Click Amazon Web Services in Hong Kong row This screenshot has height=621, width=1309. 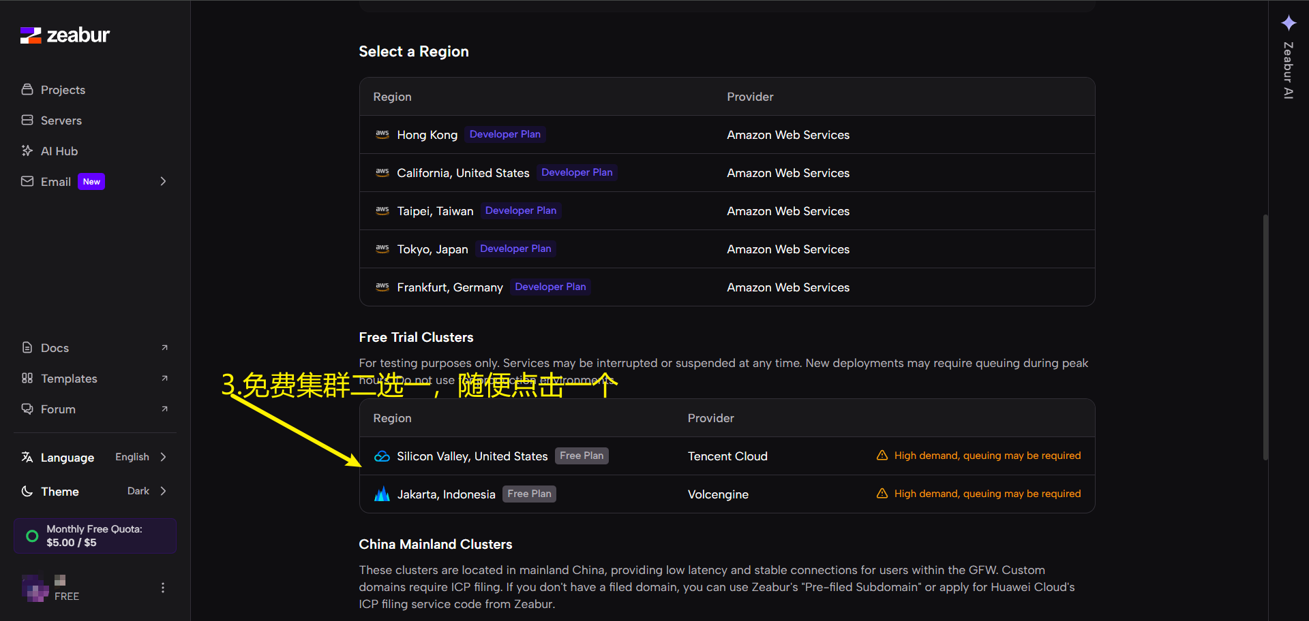788,135
